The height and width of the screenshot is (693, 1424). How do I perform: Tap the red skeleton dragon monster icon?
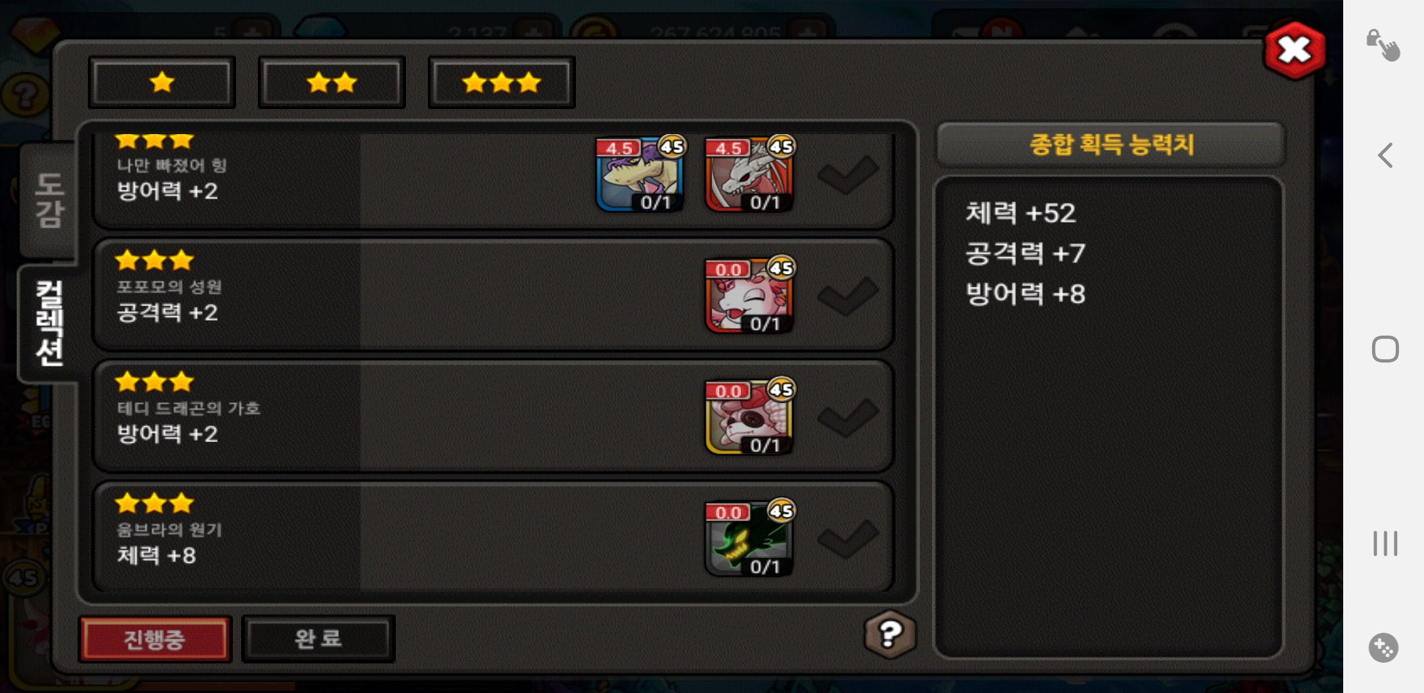[x=749, y=174]
